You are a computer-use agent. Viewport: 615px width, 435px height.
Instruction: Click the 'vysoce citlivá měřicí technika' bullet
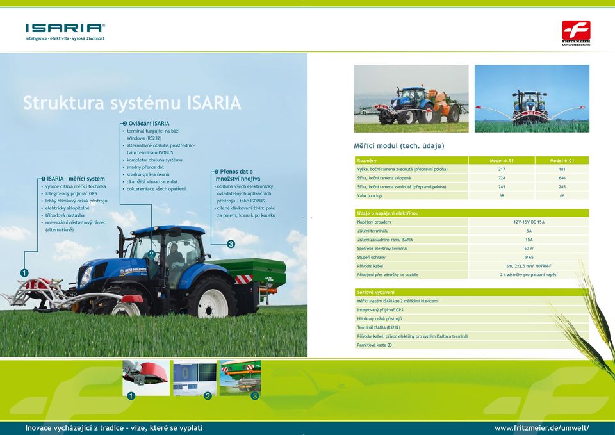(x=76, y=186)
